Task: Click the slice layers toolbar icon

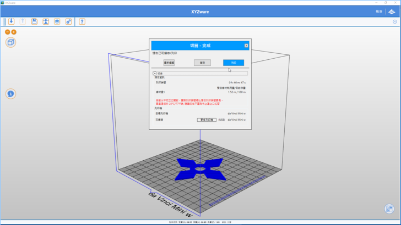Action: click(x=57, y=21)
